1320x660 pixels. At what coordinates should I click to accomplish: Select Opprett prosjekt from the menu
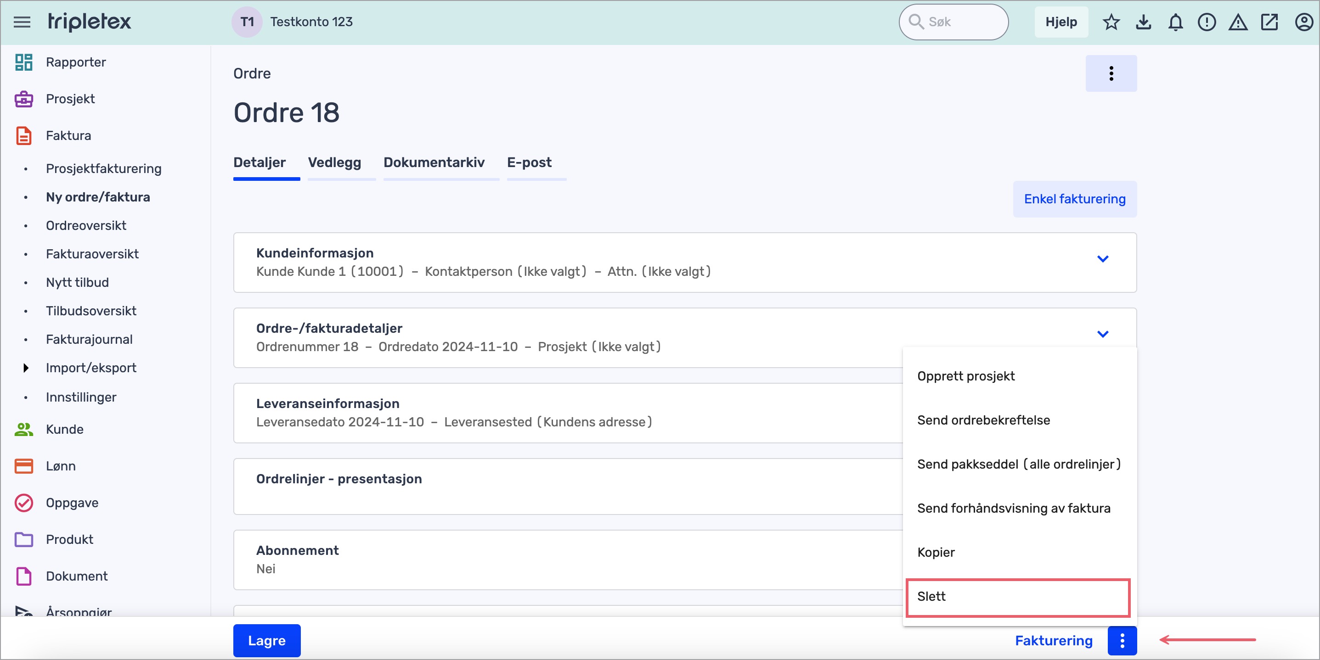1019,376
